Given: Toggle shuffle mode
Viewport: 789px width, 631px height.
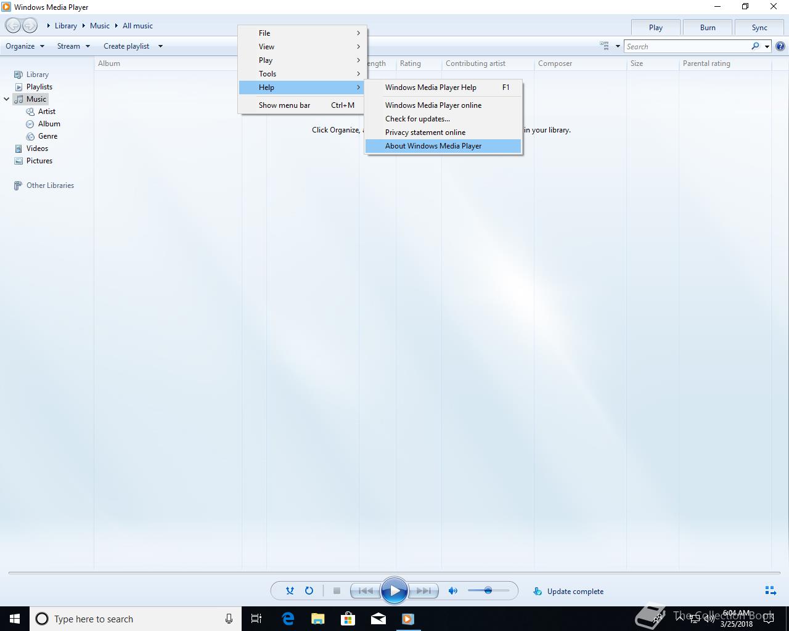Looking at the screenshot, I should (x=290, y=591).
